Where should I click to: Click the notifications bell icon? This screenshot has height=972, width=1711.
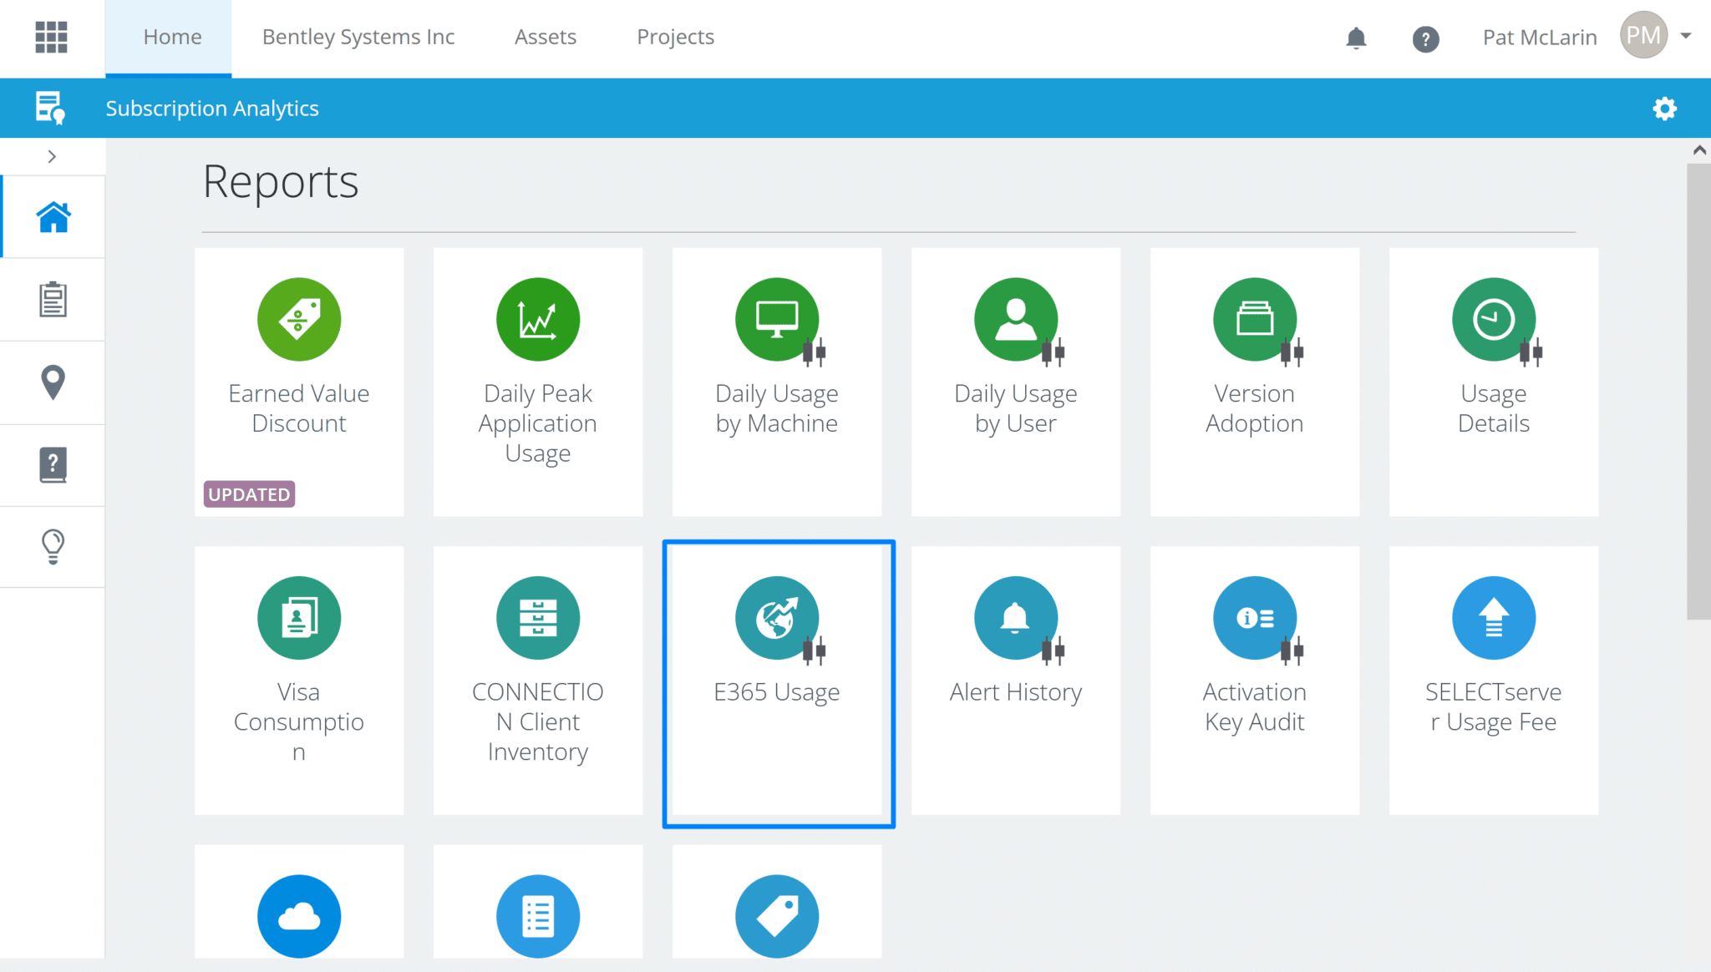click(x=1356, y=38)
